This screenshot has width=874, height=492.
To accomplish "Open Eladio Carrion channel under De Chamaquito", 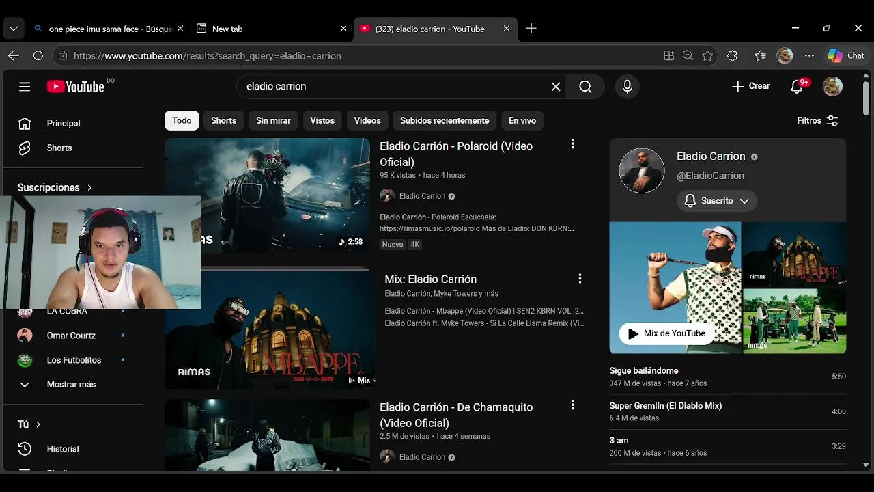I will coord(422,457).
